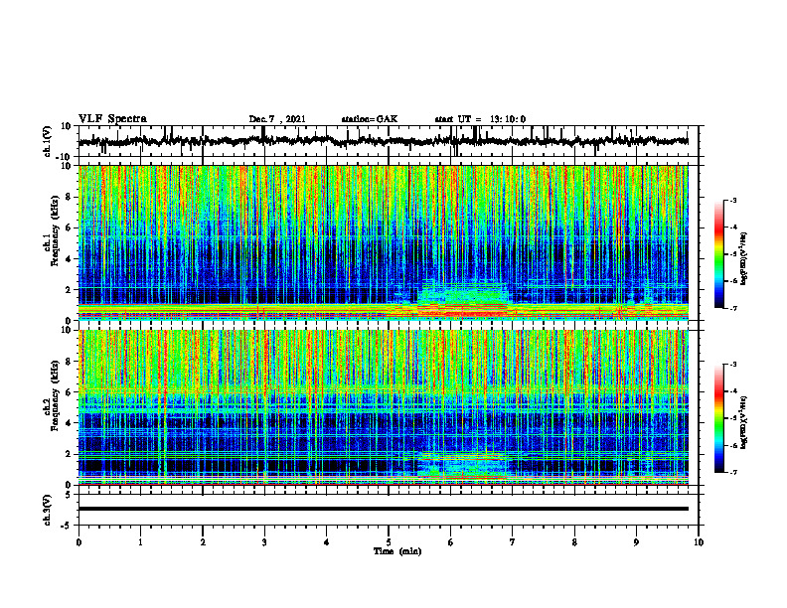
Task: Click the time axis tick label "7"
Action: point(513,542)
